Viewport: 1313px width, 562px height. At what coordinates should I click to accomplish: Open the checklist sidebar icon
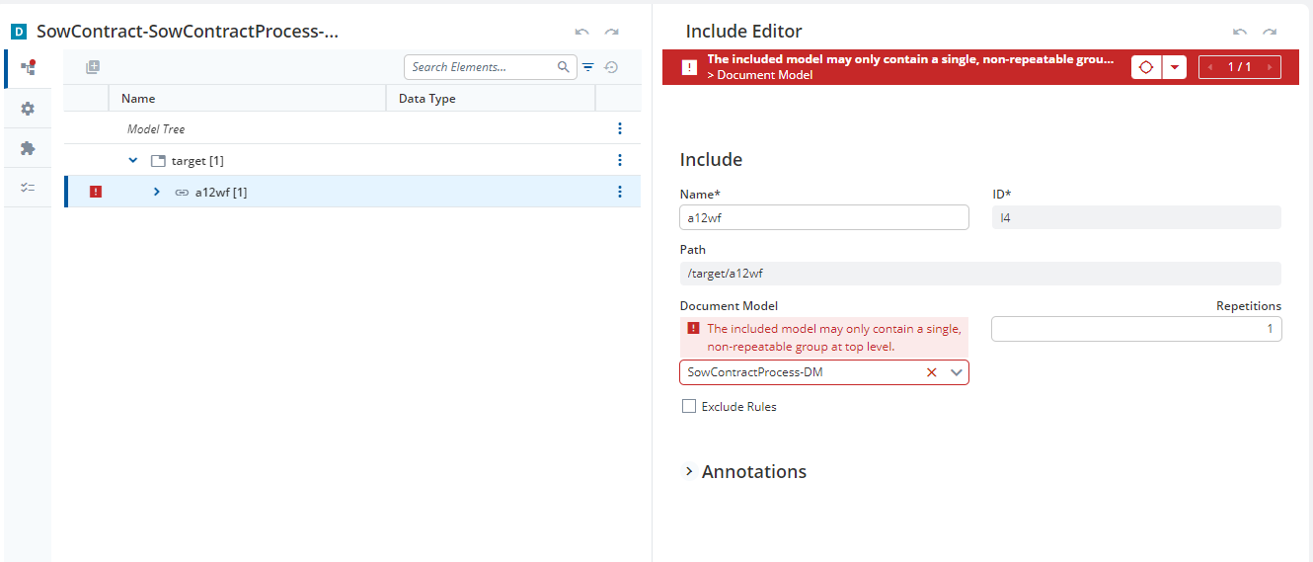tap(28, 188)
